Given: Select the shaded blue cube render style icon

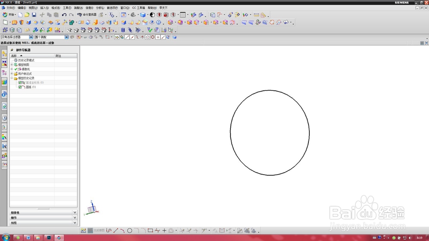Looking at the screenshot, I should 143,15.
